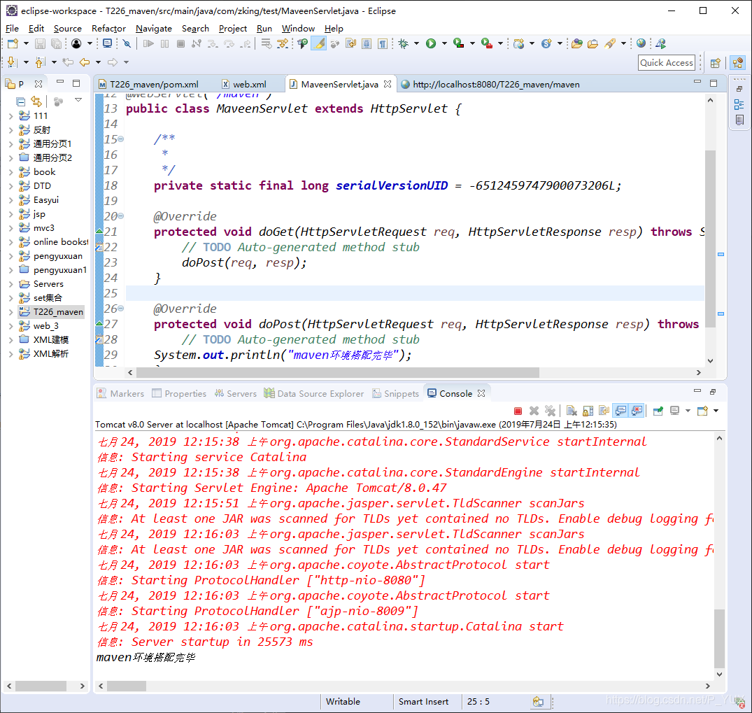Image resolution: width=752 pixels, height=713 pixels.
Task: Open the Run dropdown arrow
Action: click(x=444, y=43)
